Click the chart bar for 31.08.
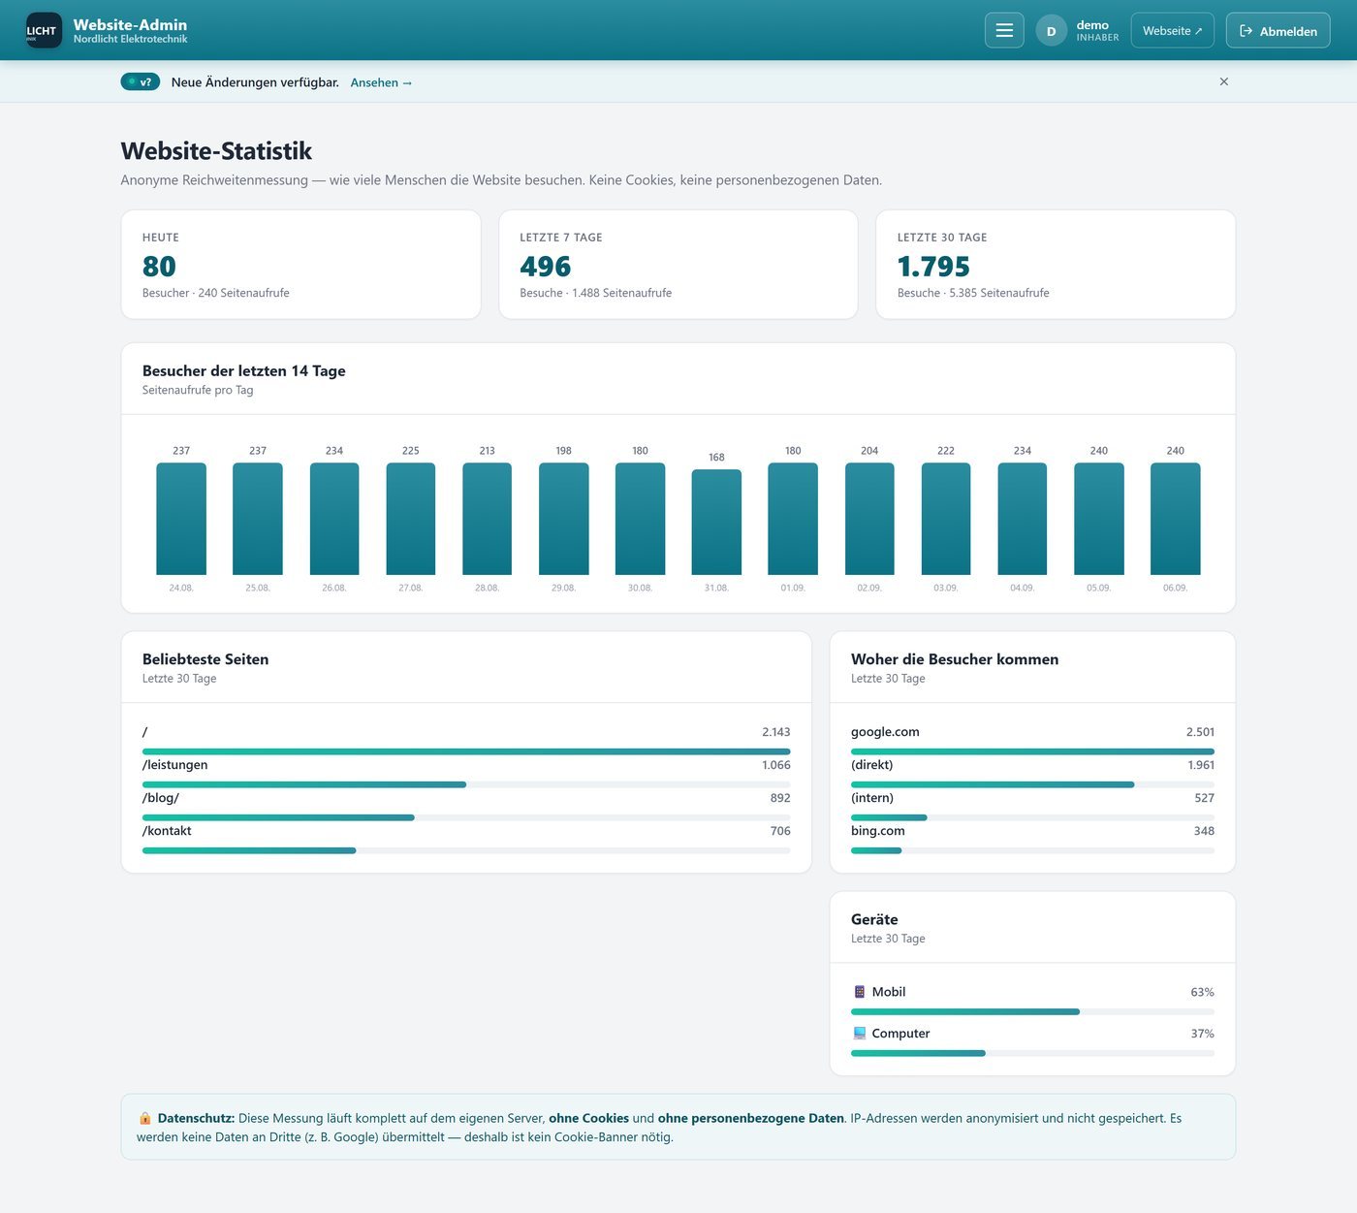This screenshot has width=1357, height=1213. pyautogui.click(x=716, y=522)
